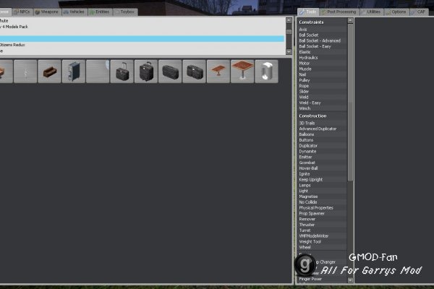Screen dimensions: 434x289
Task: Spawn the white curved tube prop
Action: (266, 72)
